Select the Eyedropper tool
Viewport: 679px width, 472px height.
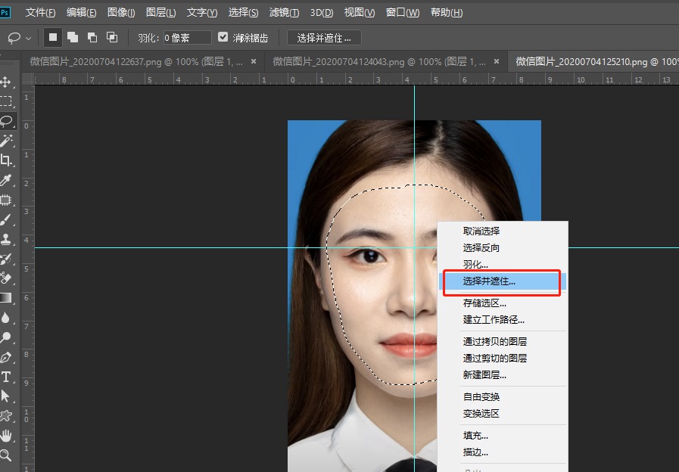pos(7,180)
